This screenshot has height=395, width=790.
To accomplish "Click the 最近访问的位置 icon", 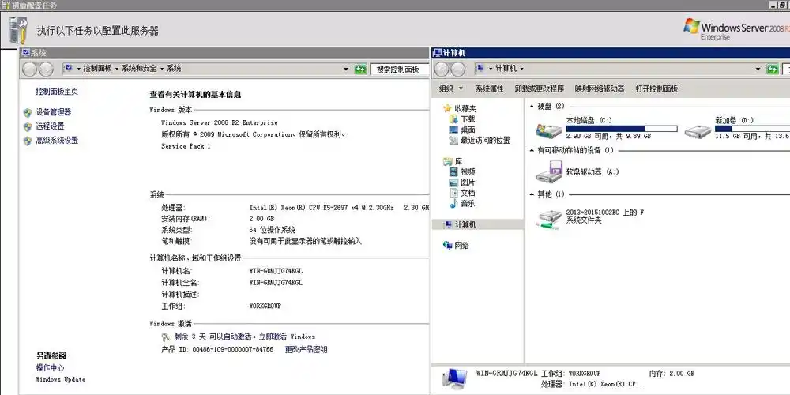I will point(453,141).
